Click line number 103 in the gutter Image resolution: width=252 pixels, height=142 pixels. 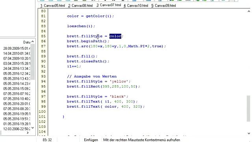pos(42,127)
